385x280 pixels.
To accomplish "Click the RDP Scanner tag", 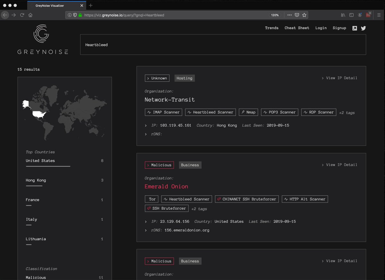I will 319,112.
